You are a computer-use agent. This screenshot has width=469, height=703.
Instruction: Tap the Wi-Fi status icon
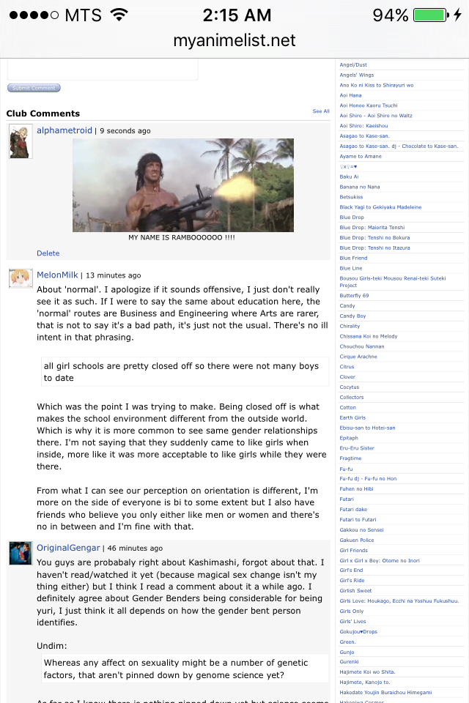[119, 15]
